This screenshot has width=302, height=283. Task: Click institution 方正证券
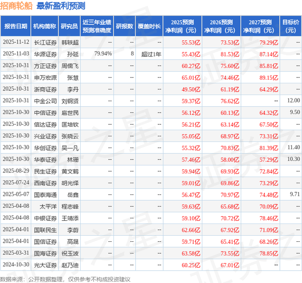coord(45,66)
